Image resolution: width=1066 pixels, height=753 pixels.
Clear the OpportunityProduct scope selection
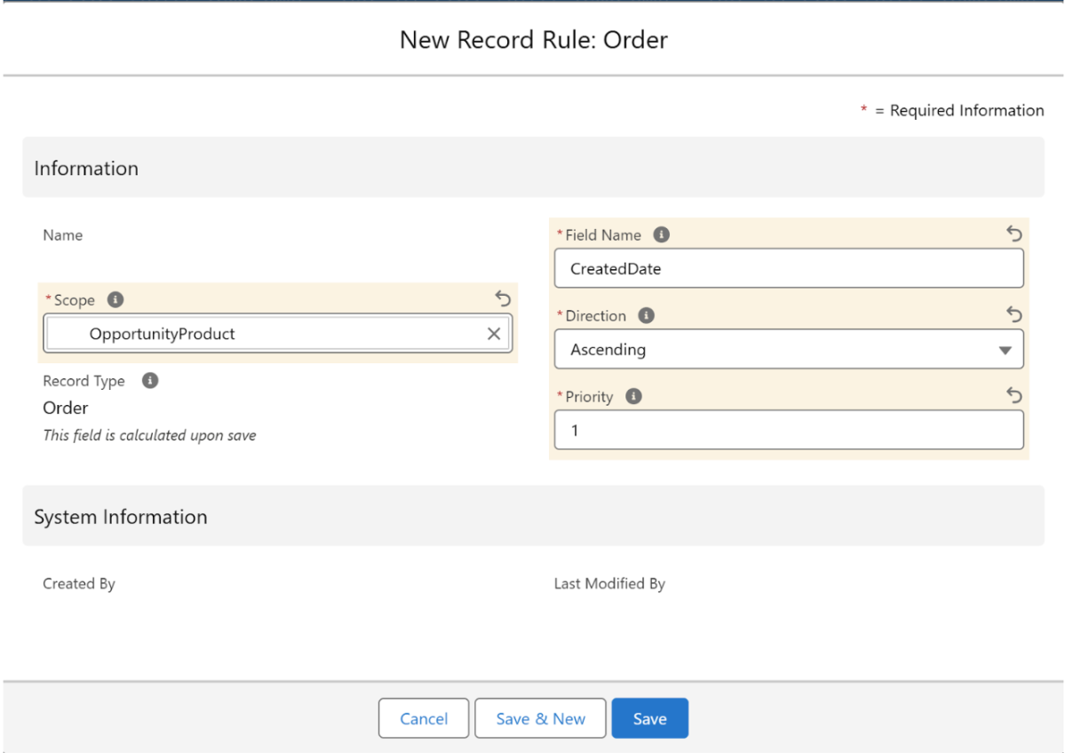[x=494, y=334]
